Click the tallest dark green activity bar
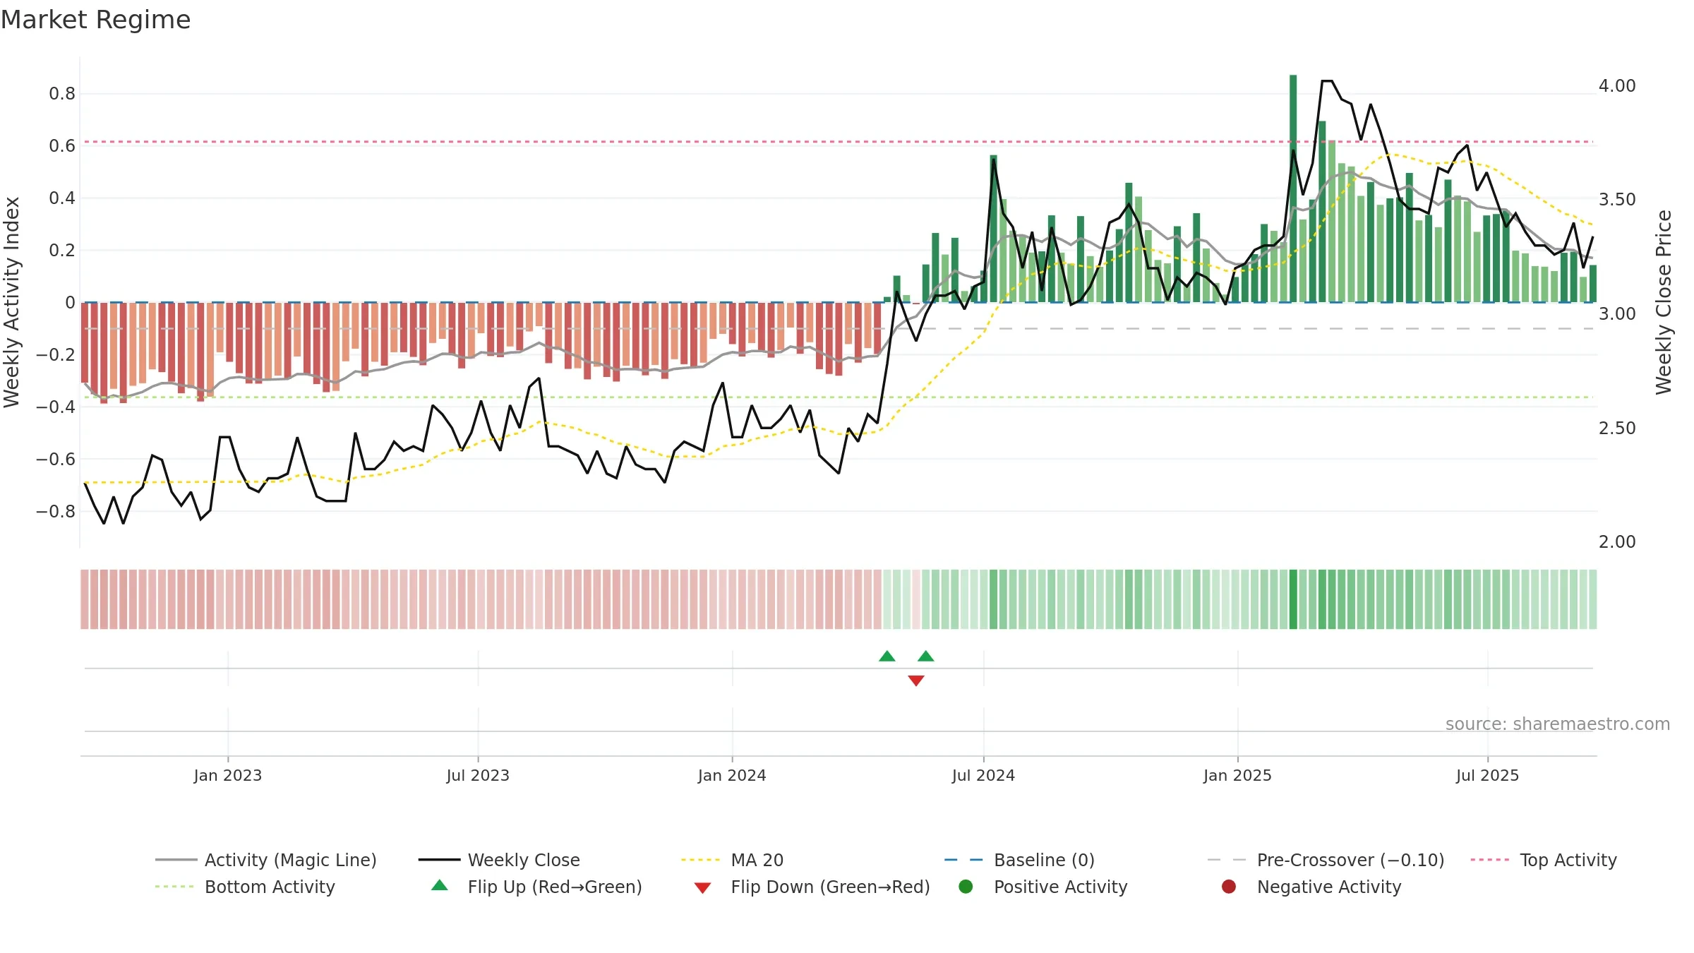 [x=1293, y=188]
